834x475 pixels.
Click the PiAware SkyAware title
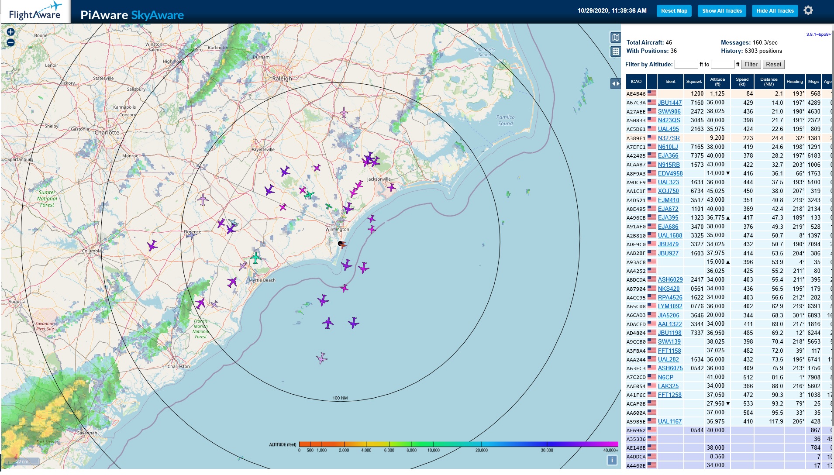tap(132, 15)
